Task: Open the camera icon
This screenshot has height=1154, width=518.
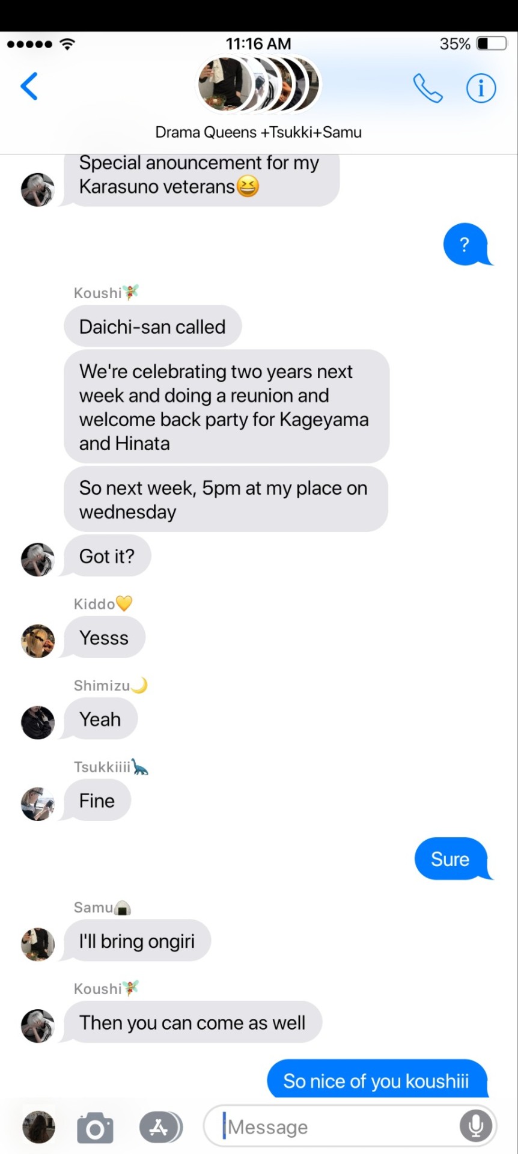Action: point(95,1128)
